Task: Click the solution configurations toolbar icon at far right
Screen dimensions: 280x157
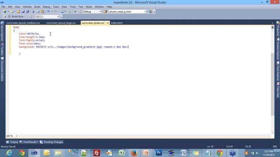Action: 150,12
